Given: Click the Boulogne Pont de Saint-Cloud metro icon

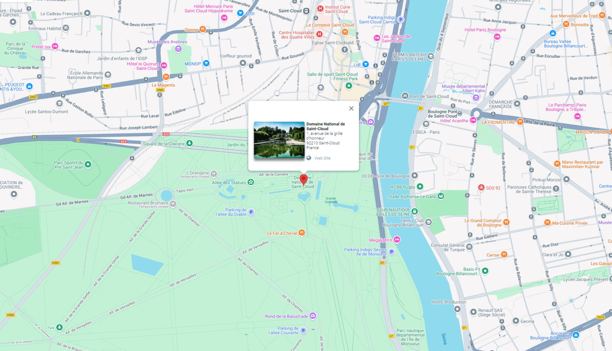Looking at the screenshot, I should click(460, 113).
